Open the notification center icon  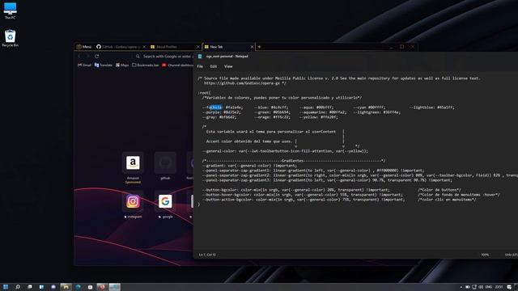pos(509,288)
